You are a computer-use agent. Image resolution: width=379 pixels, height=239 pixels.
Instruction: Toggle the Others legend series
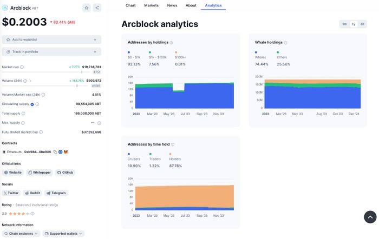coord(282,57)
